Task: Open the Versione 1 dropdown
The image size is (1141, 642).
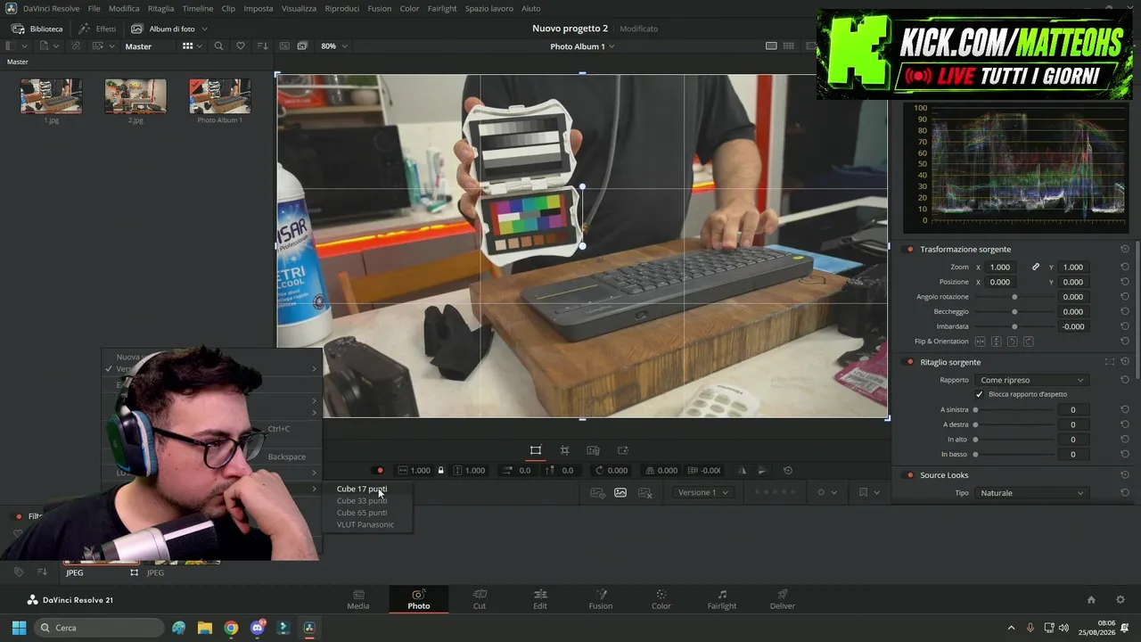Action: [702, 492]
